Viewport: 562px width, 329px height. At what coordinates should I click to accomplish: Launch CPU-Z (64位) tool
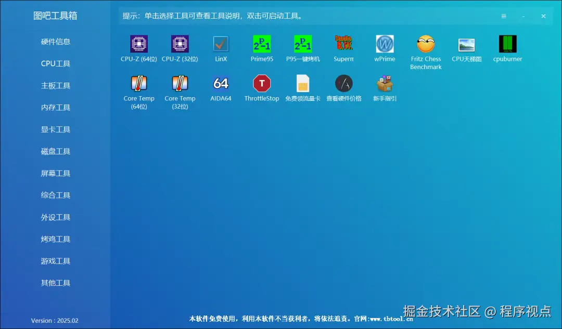[138, 49]
